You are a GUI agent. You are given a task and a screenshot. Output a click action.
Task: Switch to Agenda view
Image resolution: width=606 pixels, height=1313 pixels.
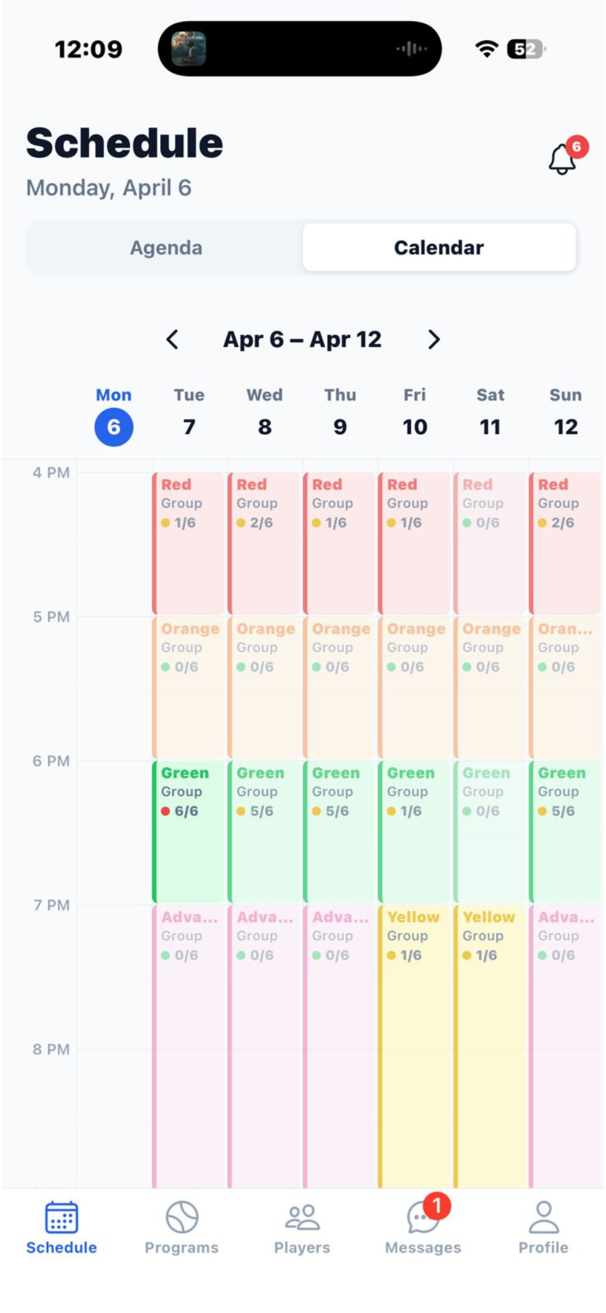166,248
